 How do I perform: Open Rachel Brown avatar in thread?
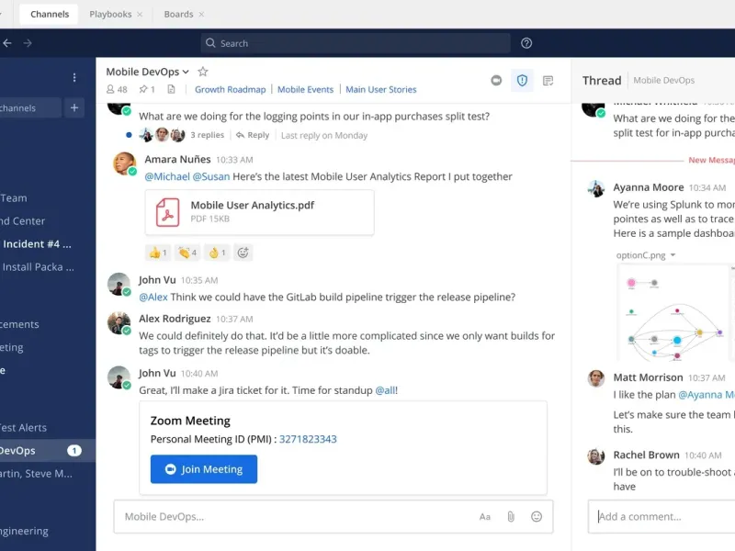coord(595,455)
